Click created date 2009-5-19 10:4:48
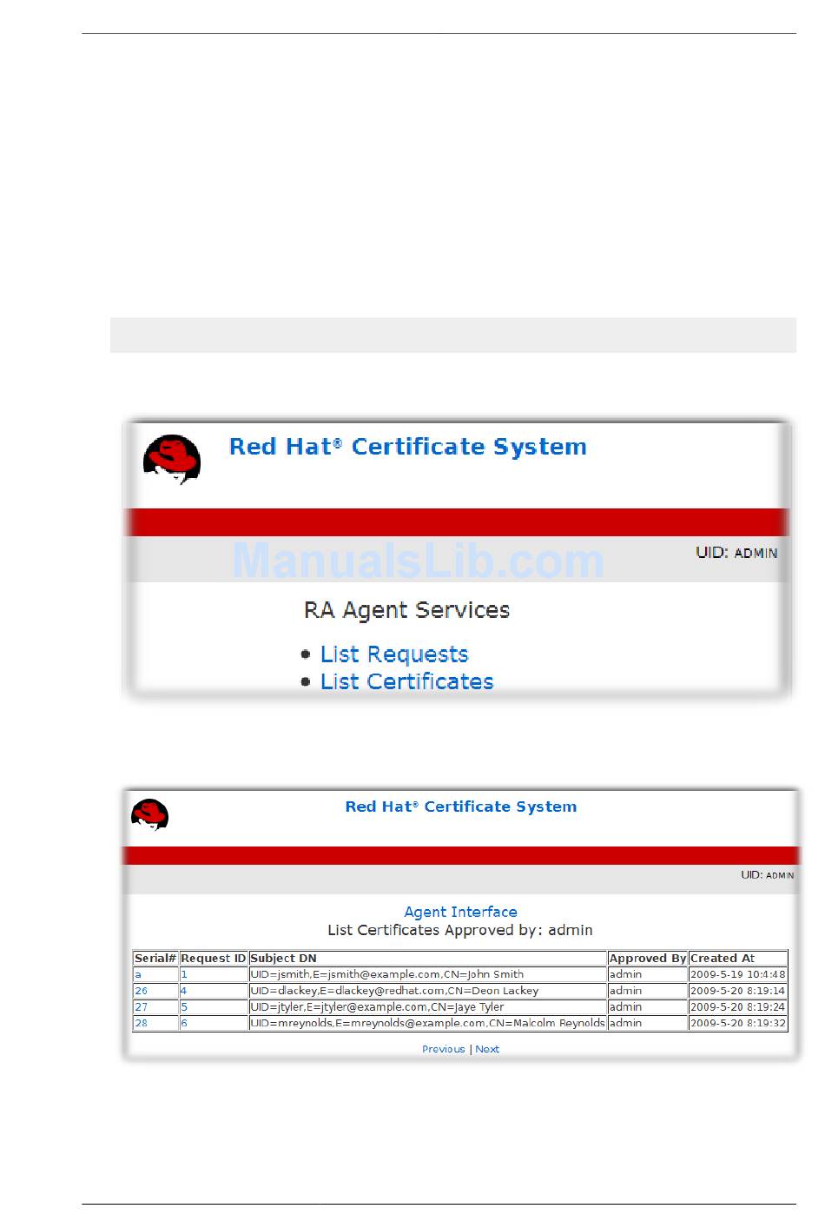Screen dimensions: 825x1215 [x=738, y=974]
